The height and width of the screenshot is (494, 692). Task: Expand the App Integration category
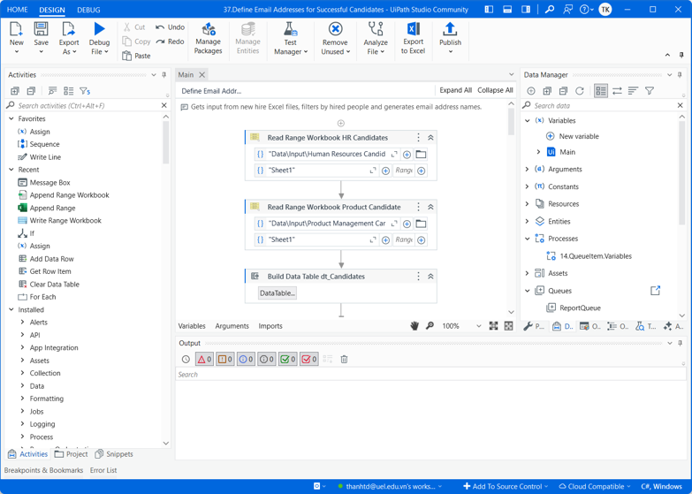tap(22, 348)
